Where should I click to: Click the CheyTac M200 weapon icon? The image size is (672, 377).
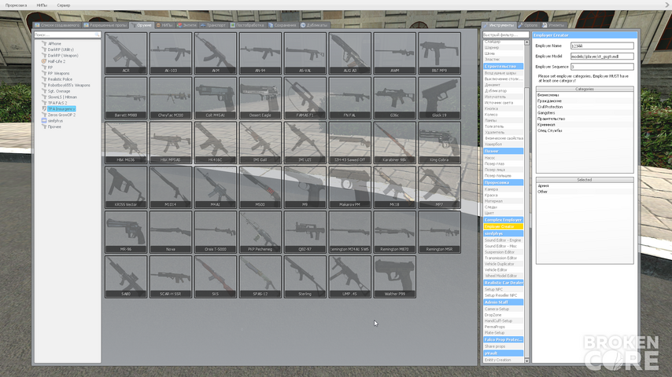pos(171,98)
